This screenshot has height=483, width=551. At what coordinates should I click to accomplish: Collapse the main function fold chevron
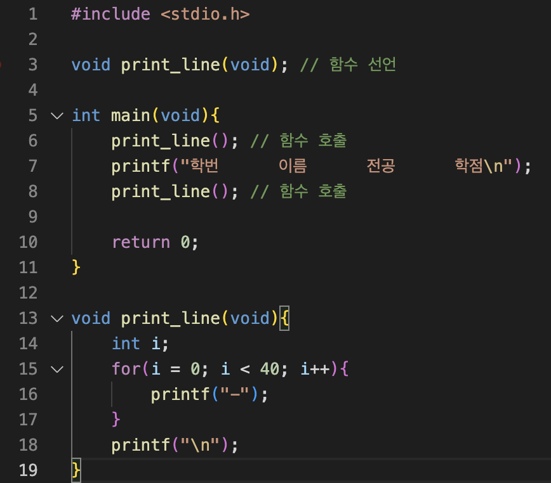(57, 115)
